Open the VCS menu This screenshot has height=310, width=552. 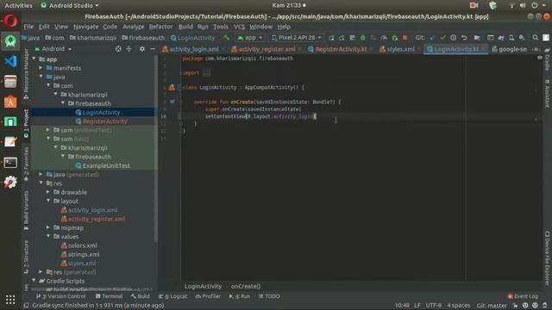click(240, 27)
